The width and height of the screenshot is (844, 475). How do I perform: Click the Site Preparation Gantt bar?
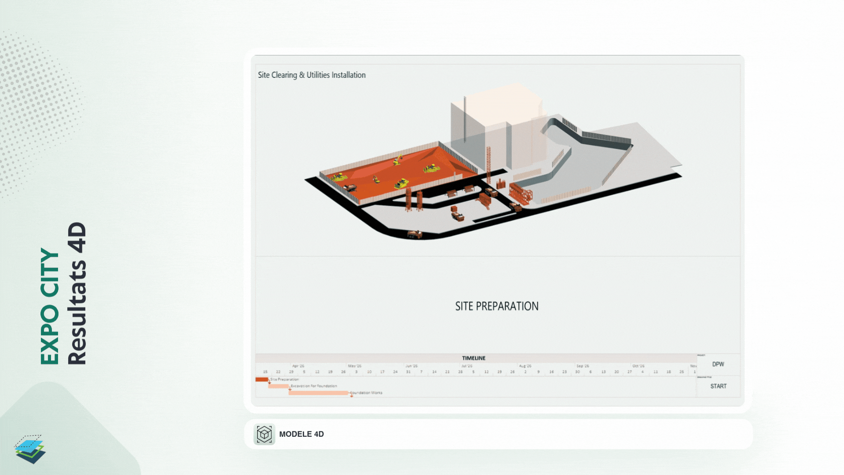pyautogui.click(x=262, y=379)
